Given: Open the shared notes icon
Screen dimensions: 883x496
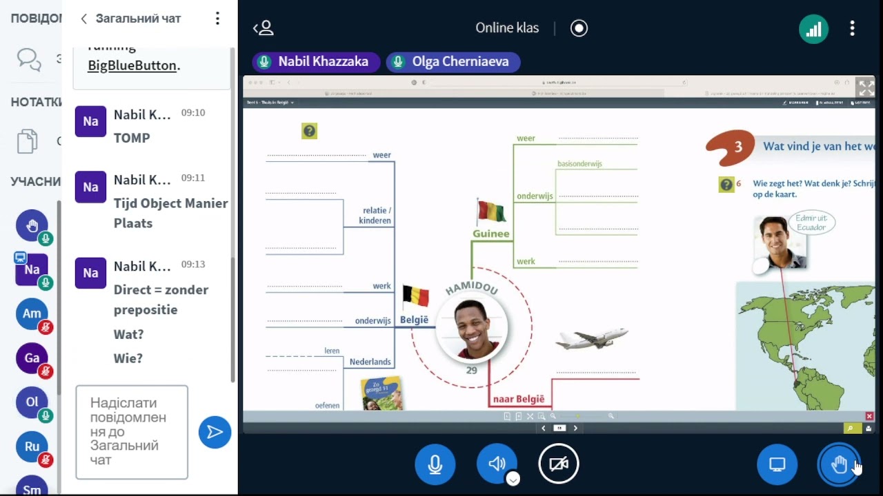Looking at the screenshot, I should pos(28,141).
